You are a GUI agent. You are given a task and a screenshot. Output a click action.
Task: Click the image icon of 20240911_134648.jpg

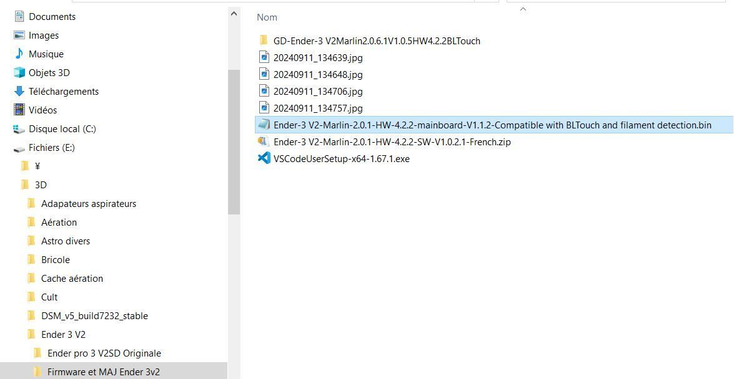(x=264, y=74)
